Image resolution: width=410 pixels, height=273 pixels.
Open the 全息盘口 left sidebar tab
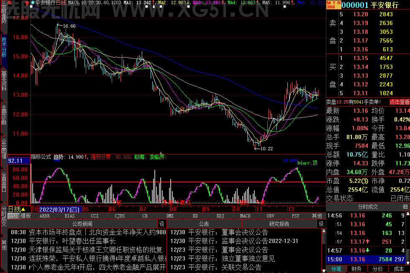coord(4,182)
